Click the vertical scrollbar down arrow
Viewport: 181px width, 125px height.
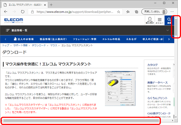(x=176, y=117)
